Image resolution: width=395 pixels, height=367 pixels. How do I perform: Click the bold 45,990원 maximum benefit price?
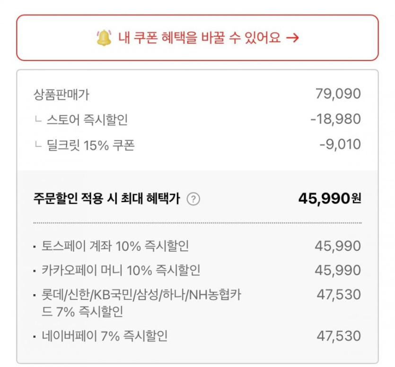(329, 199)
